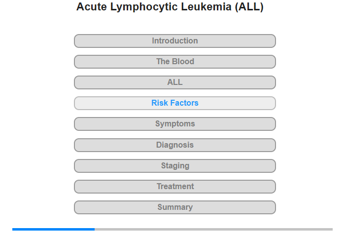The height and width of the screenshot is (237, 345).
Task: Click the gray unfilled part of progress bar
Action: click(x=213, y=229)
